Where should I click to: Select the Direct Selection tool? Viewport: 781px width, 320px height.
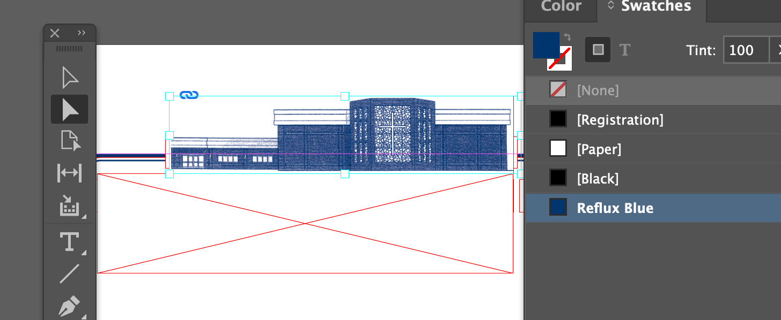70,109
